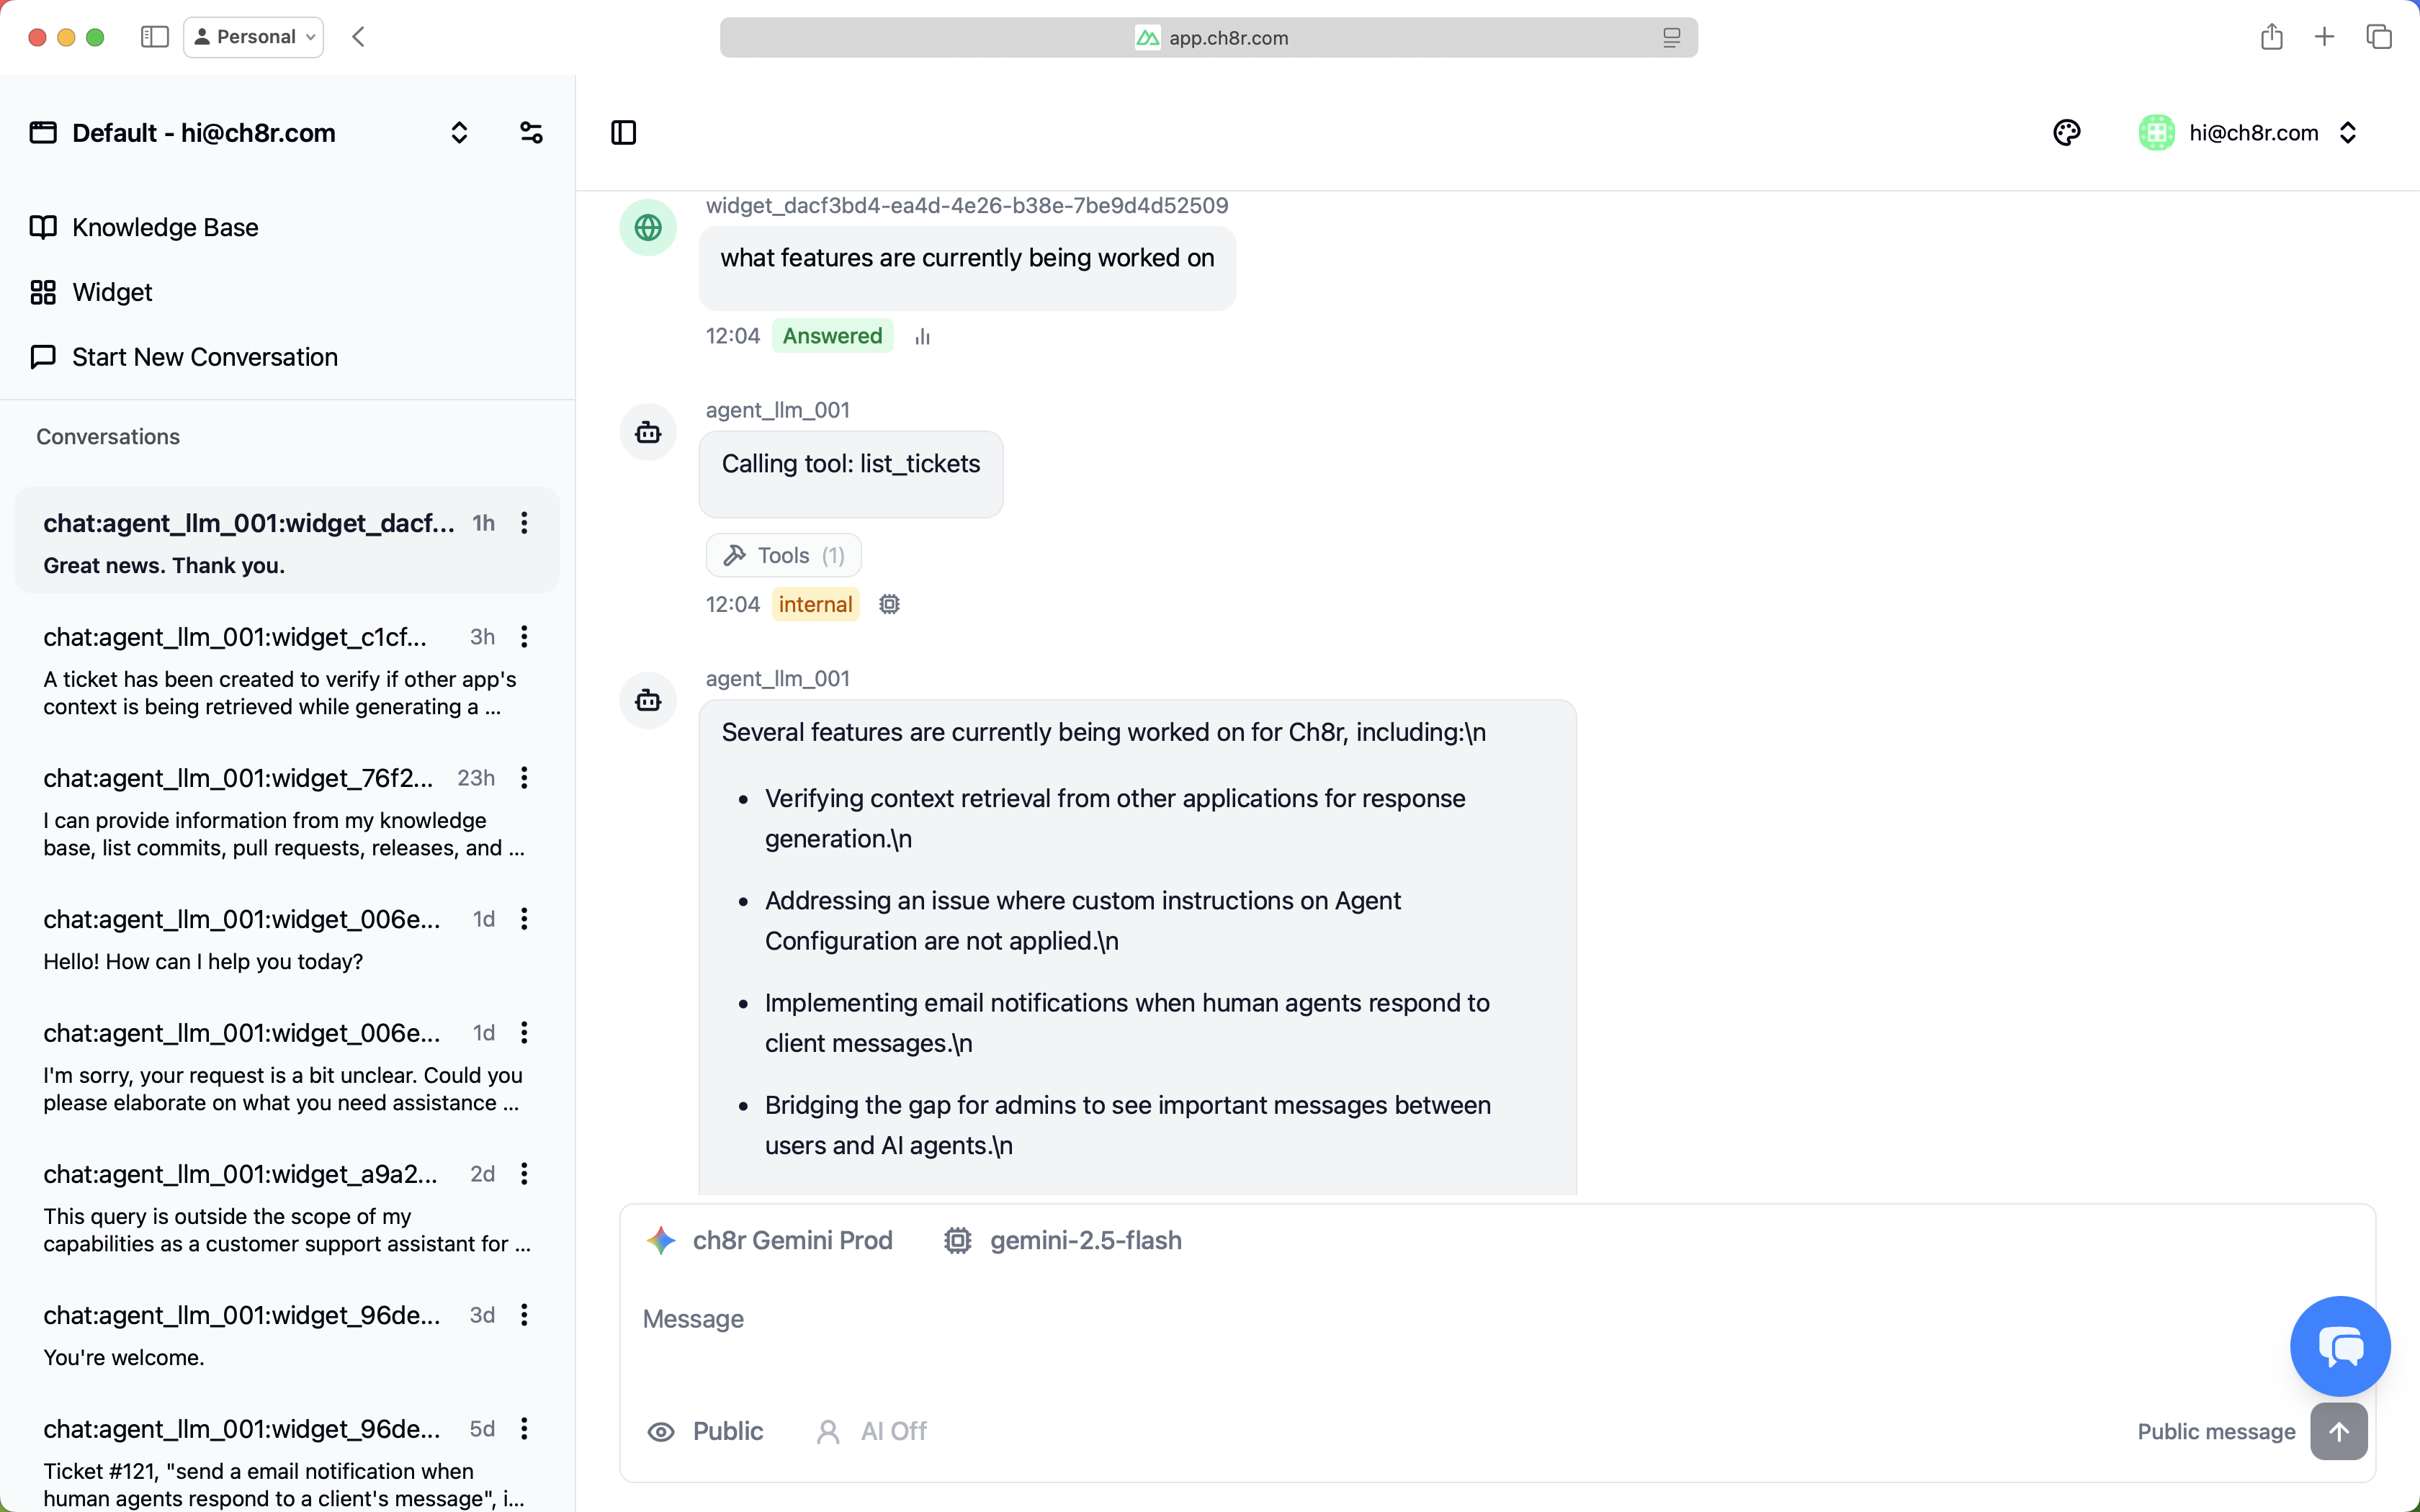Go to the Widget section
Screen dimensions: 2420x1512
(x=112, y=292)
